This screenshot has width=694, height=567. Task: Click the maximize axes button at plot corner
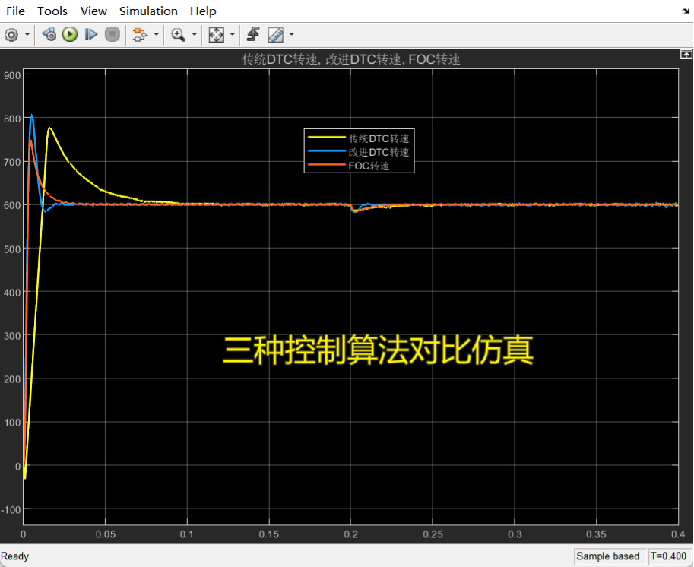(x=686, y=54)
